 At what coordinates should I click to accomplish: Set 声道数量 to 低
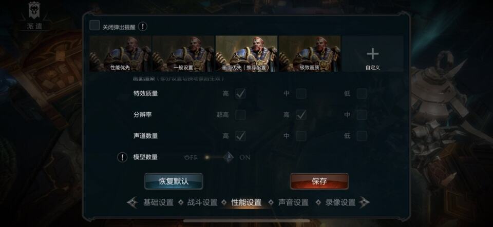(x=362, y=136)
